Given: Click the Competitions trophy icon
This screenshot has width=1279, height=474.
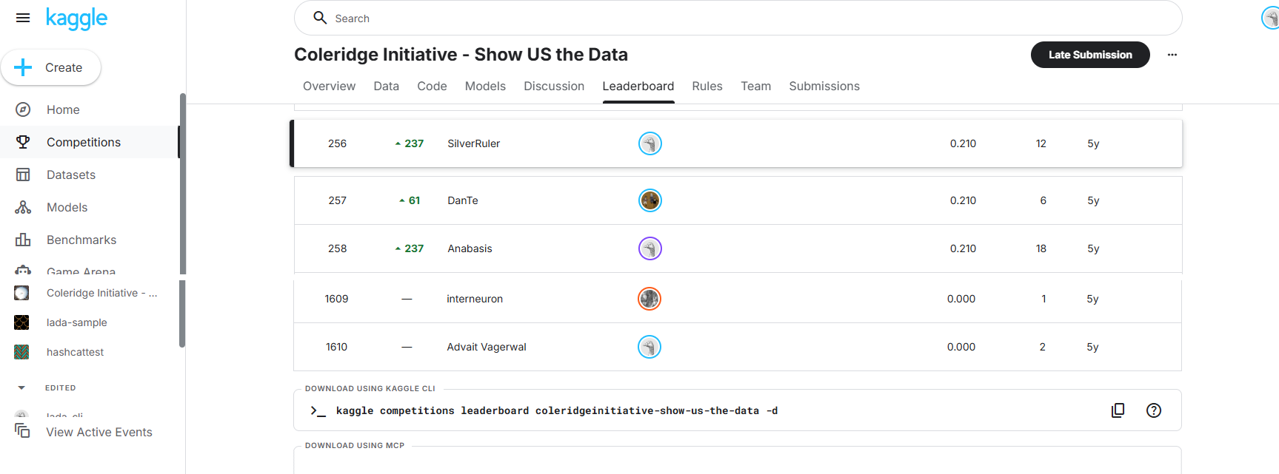Looking at the screenshot, I should click(x=23, y=142).
